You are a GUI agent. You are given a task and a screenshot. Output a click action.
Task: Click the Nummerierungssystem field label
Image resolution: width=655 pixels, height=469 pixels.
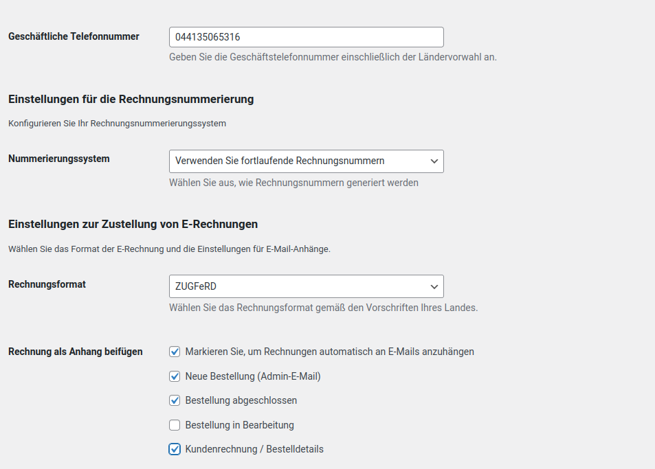point(59,159)
